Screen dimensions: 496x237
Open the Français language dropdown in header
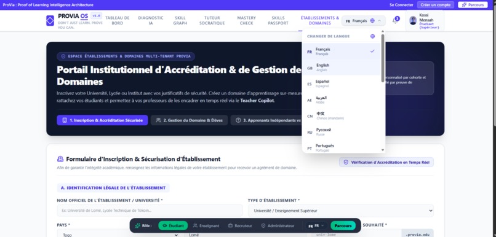[364, 21]
